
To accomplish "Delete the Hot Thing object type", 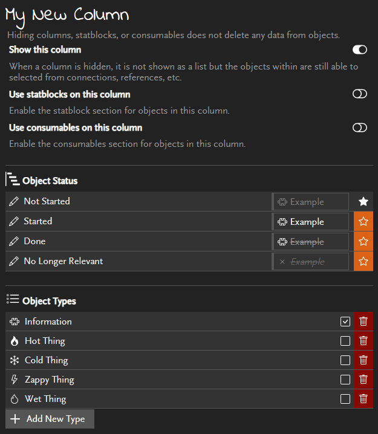I will pos(363,341).
